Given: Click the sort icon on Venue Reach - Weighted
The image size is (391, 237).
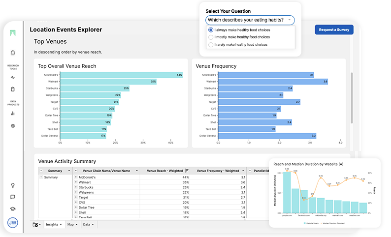Looking at the screenshot, I should [187, 171].
